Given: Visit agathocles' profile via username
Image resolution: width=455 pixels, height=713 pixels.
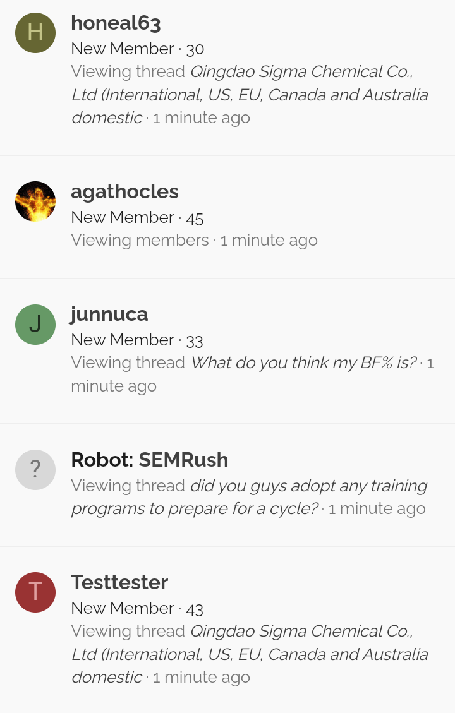Looking at the screenshot, I should [x=124, y=192].
